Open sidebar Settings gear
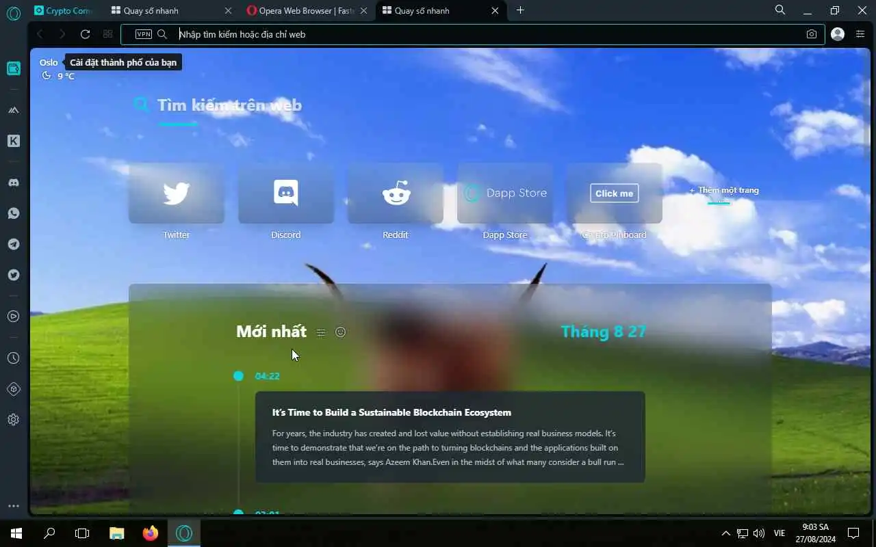Screen dimensions: 876x547 click(13, 420)
